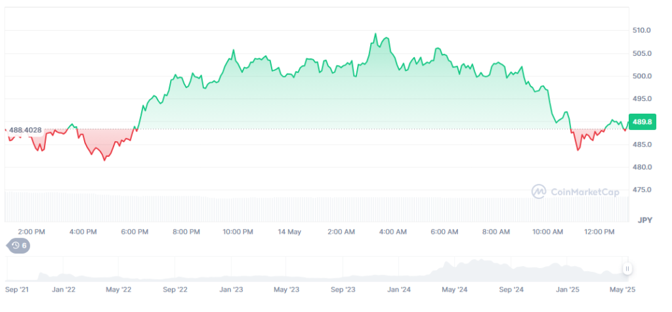Click Sep '21 on the navigator timeline
Screen dimensions: 672x312
17,289
